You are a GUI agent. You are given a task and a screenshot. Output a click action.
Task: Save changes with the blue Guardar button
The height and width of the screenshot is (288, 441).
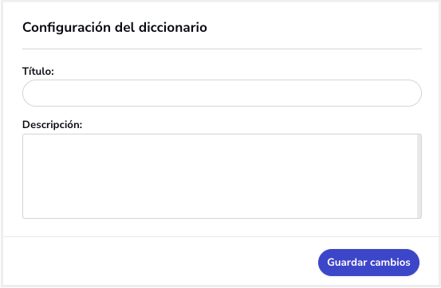368,263
